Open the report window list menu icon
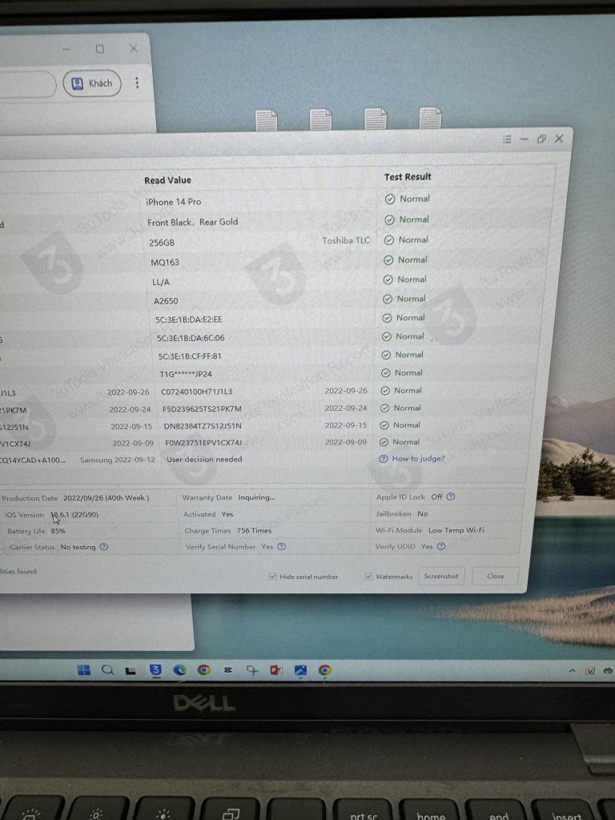615x820 pixels. pos(507,139)
